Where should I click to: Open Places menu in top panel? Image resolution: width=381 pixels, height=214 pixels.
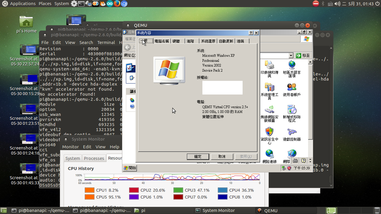[45, 4]
